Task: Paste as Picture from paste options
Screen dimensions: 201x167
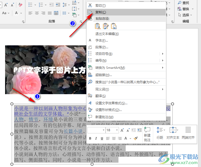Action: pos(114,26)
